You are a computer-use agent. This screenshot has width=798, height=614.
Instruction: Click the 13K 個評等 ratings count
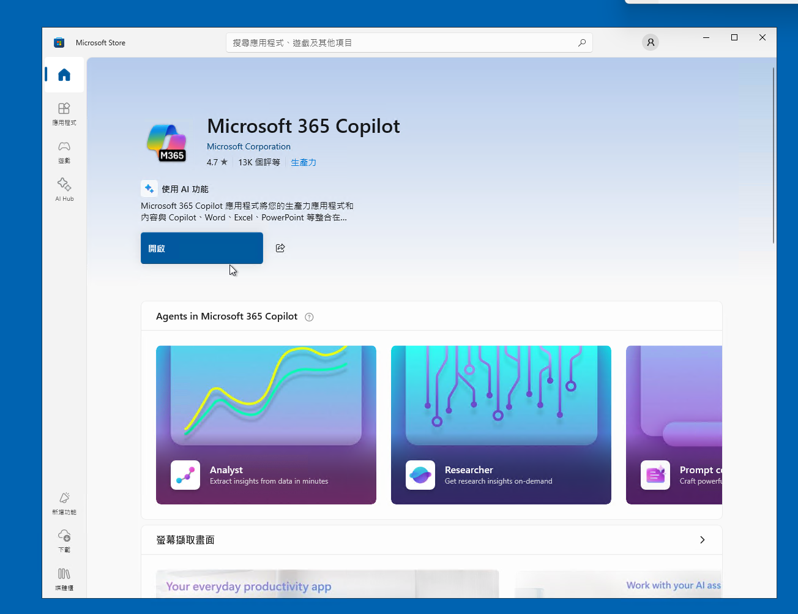[x=259, y=162]
